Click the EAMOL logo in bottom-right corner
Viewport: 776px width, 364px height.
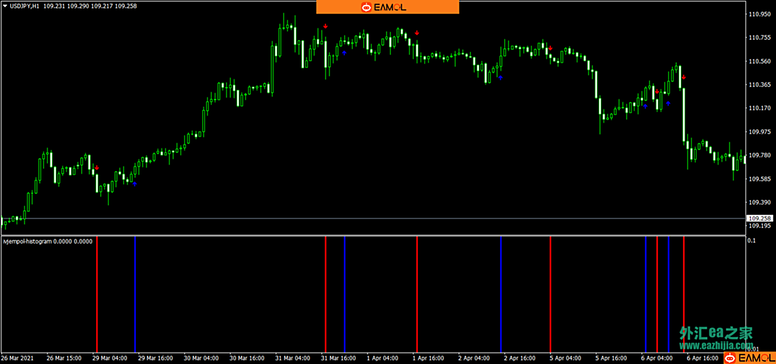coord(750,358)
